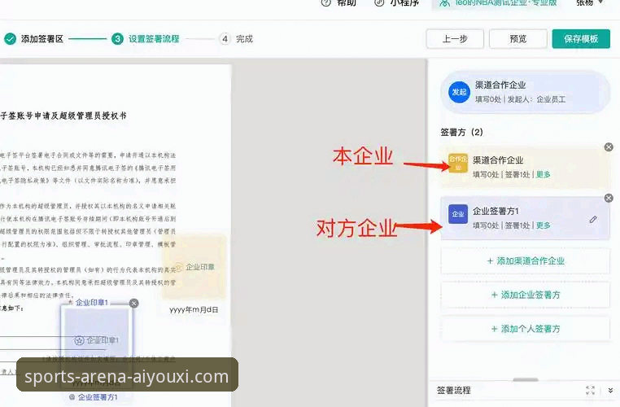
Task: Open the 帮助 help menu
Action: (338, 2)
